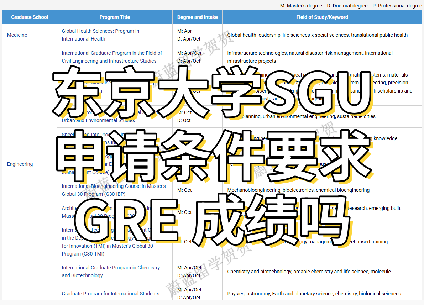The image size is (424, 305).
Task: Click 'Mechanobioengineering, bioelectronics, chemical bioengineering' cell
Action: tap(322, 190)
